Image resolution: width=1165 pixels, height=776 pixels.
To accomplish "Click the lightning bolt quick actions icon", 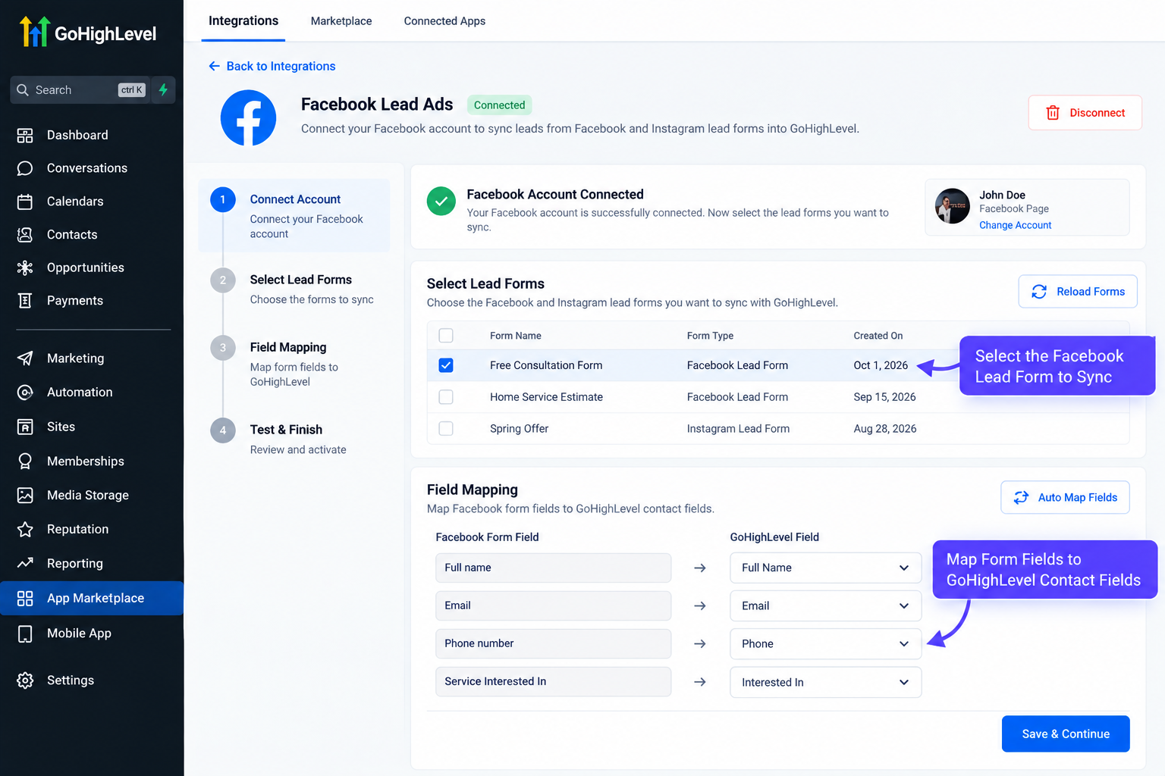I will (163, 89).
